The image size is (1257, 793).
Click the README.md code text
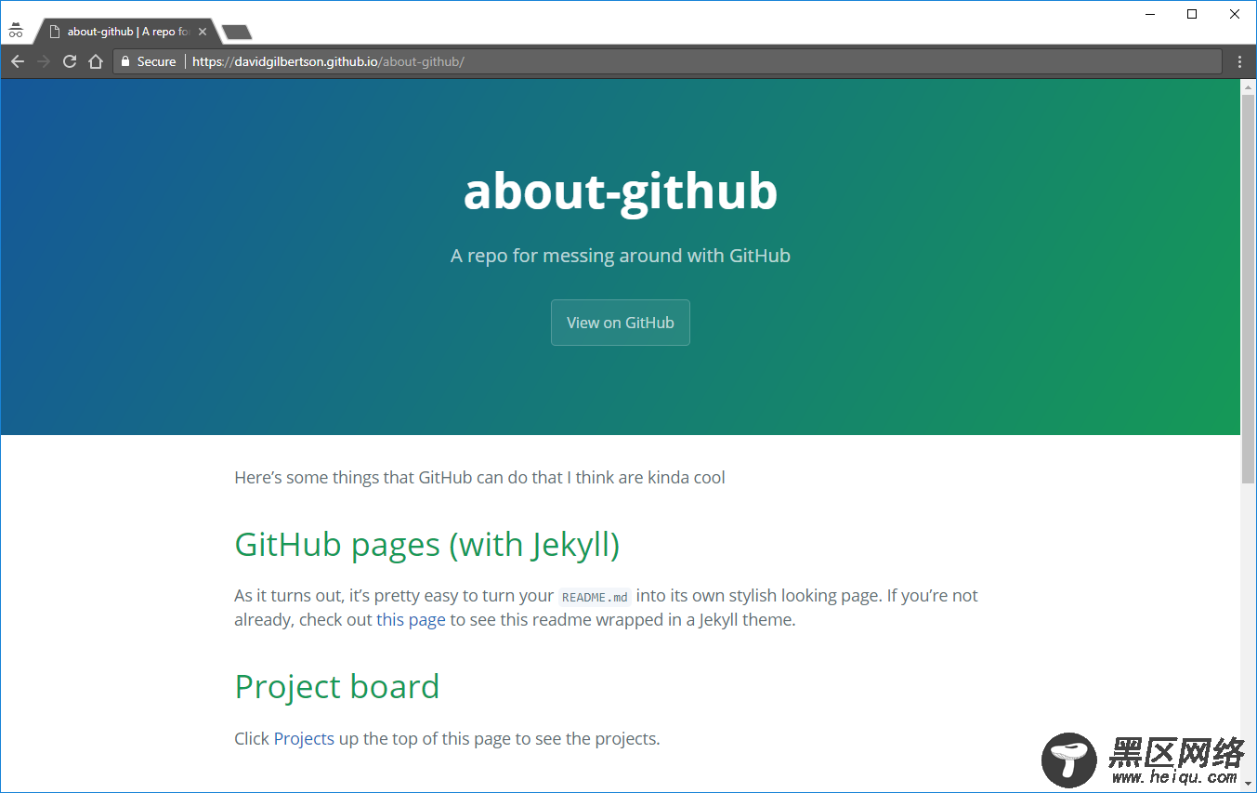(x=595, y=597)
